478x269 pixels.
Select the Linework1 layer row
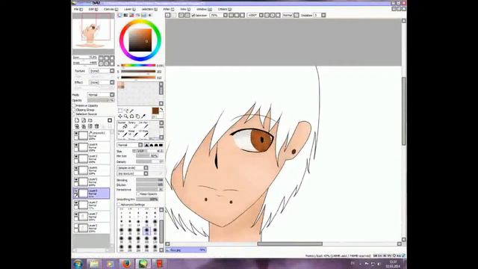click(92, 135)
